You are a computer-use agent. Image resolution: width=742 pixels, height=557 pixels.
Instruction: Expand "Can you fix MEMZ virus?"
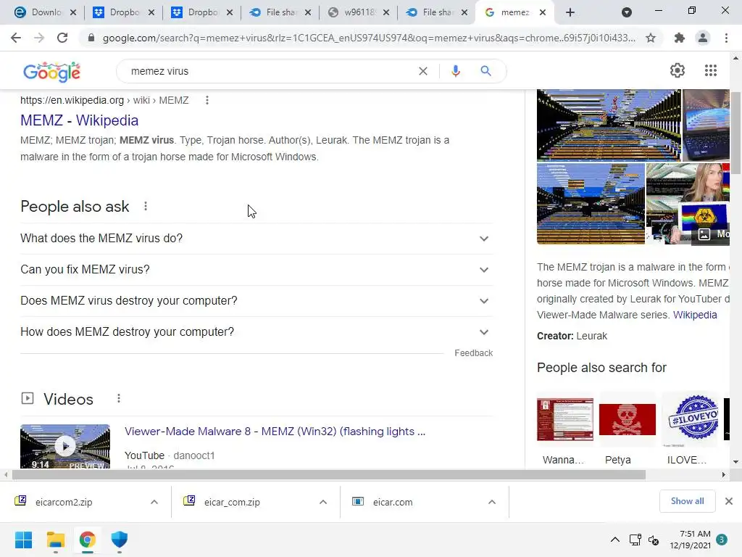[257, 270]
